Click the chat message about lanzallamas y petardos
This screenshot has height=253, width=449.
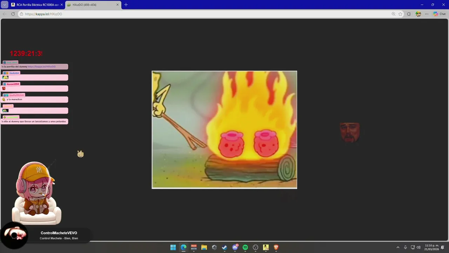34,121
